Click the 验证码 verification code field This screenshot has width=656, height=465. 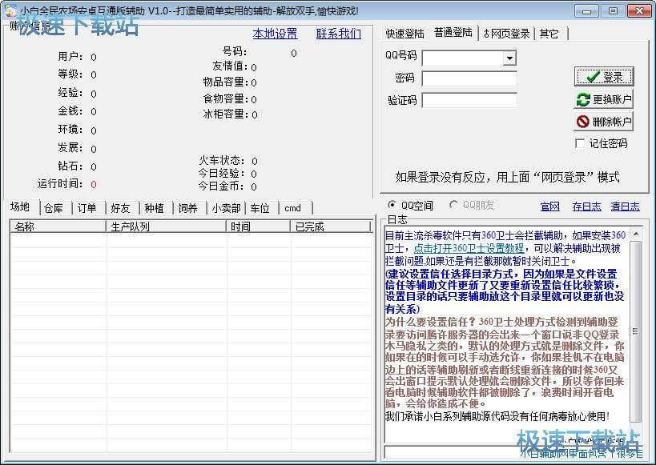[x=469, y=100]
